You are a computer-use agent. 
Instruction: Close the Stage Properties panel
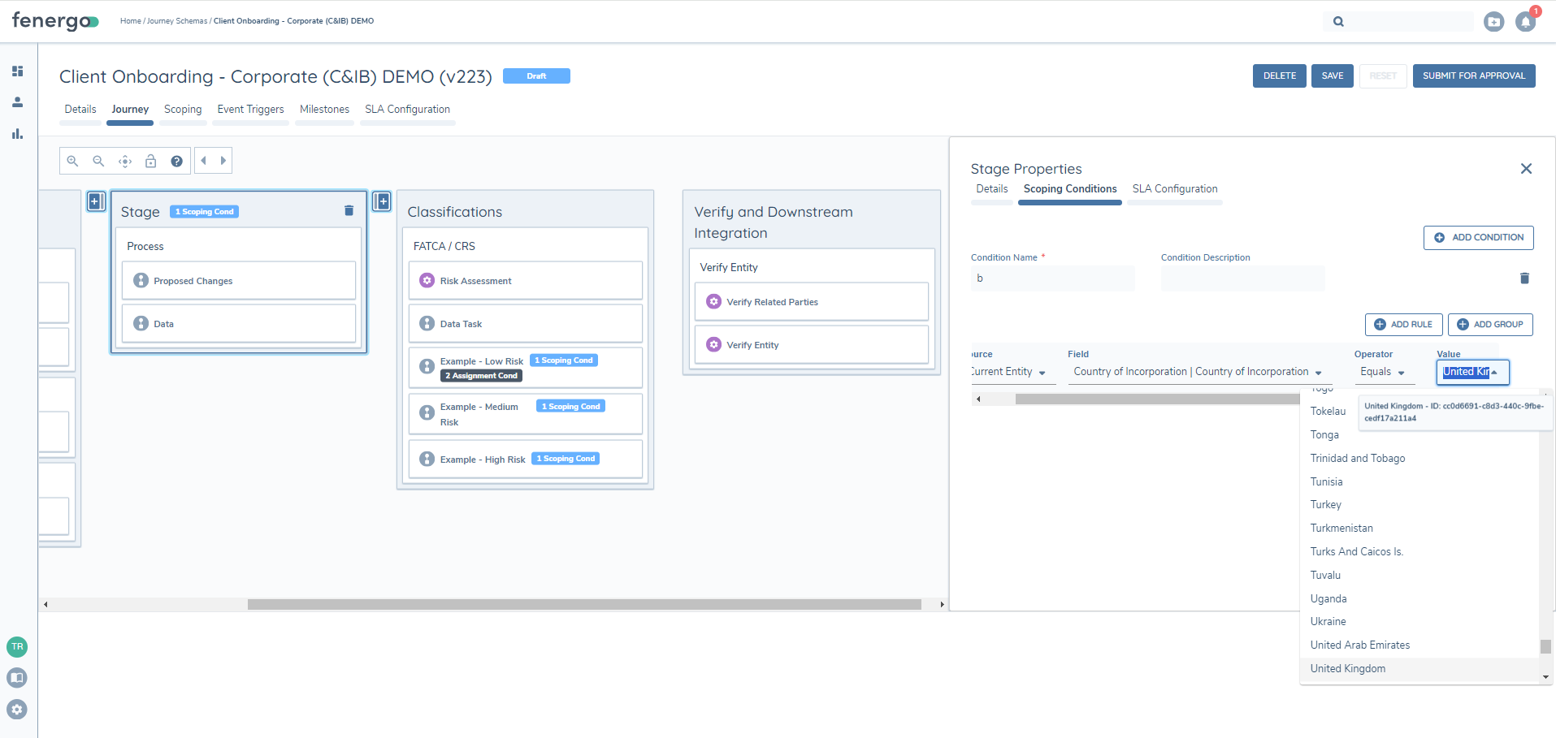point(1526,169)
